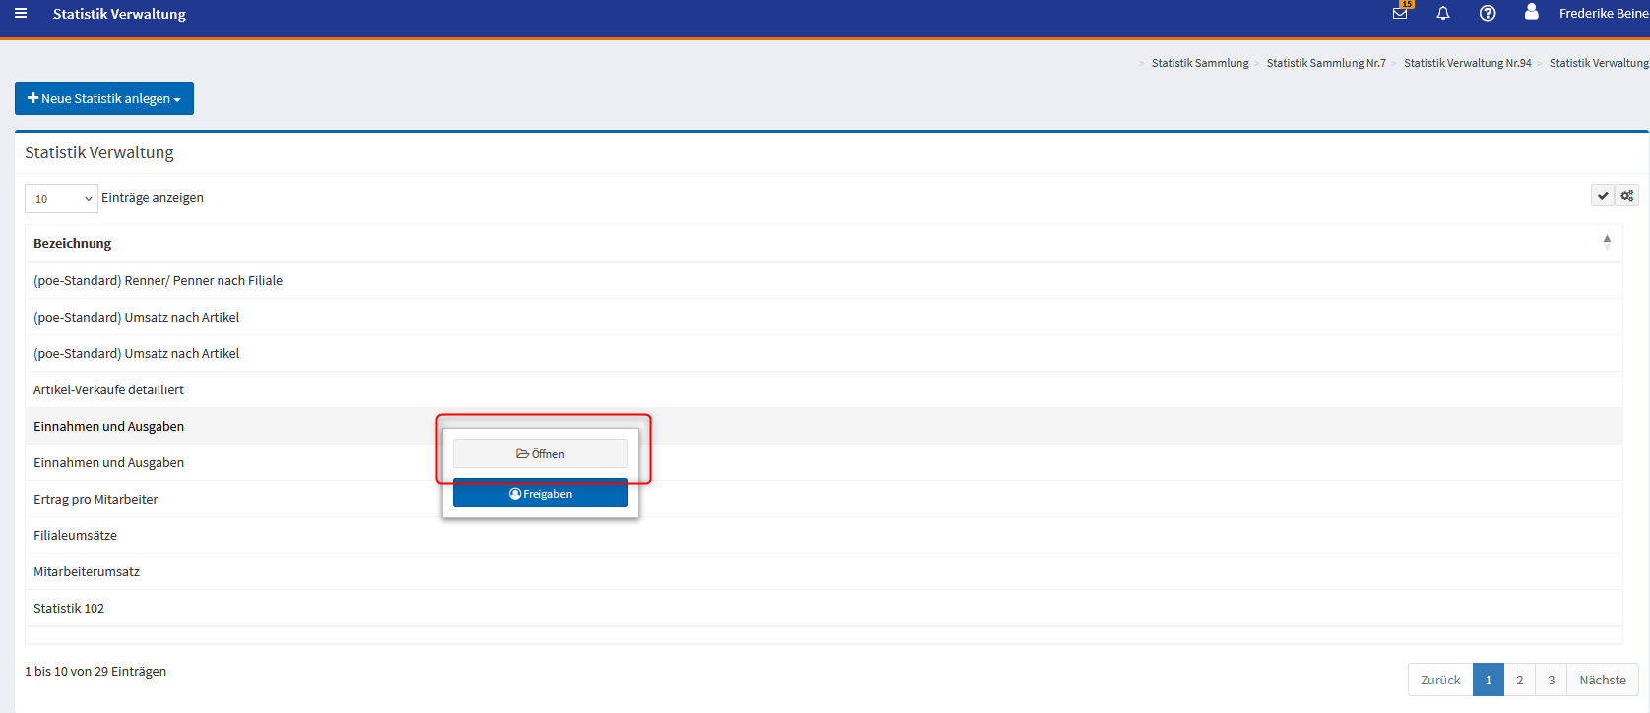Go to page 2 of the table
Image resolution: width=1650 pixels, height=713 pixels.
[x=1519, y=680]
